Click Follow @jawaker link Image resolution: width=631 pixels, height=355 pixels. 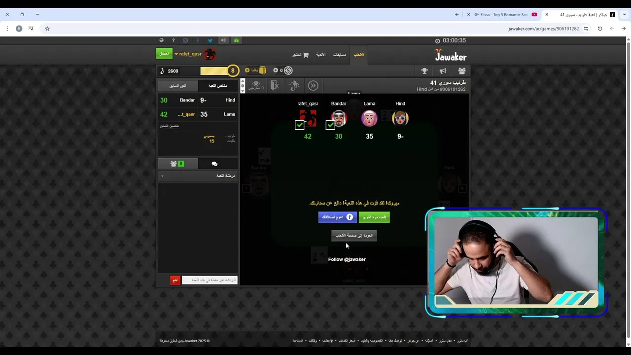pos(347,259)
